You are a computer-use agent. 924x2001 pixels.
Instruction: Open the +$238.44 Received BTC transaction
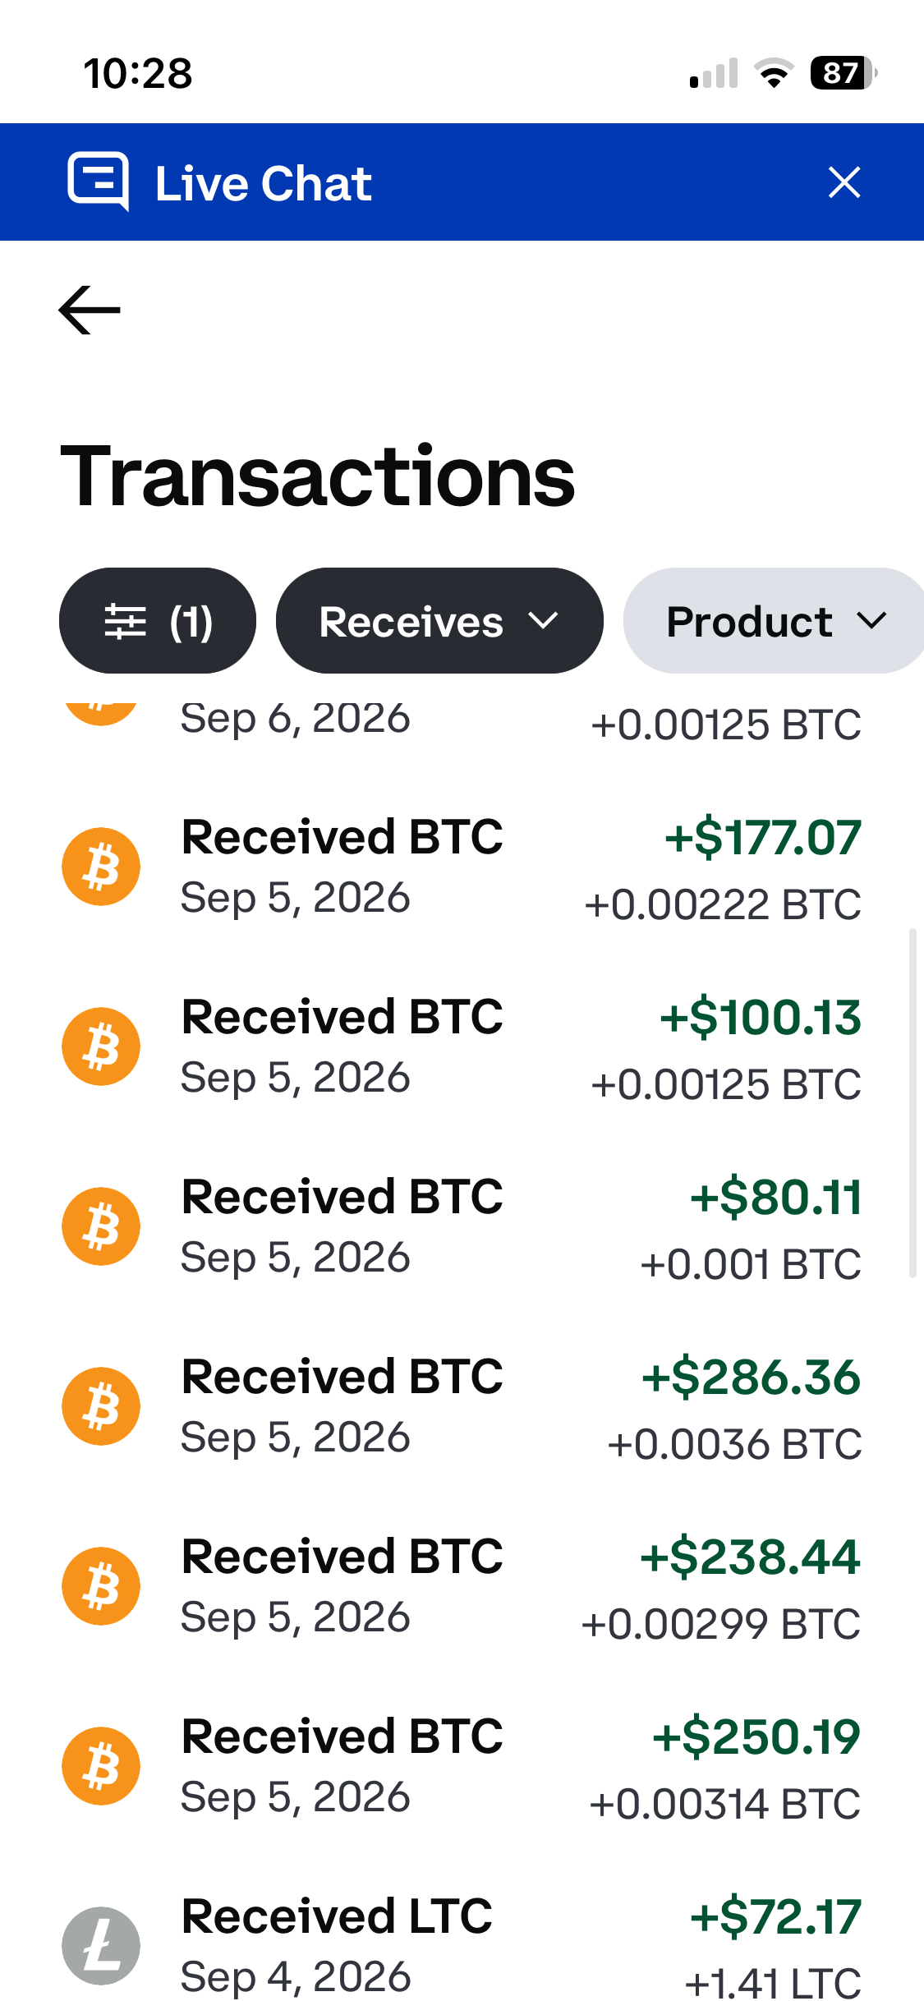click(x=462, y=1586)
